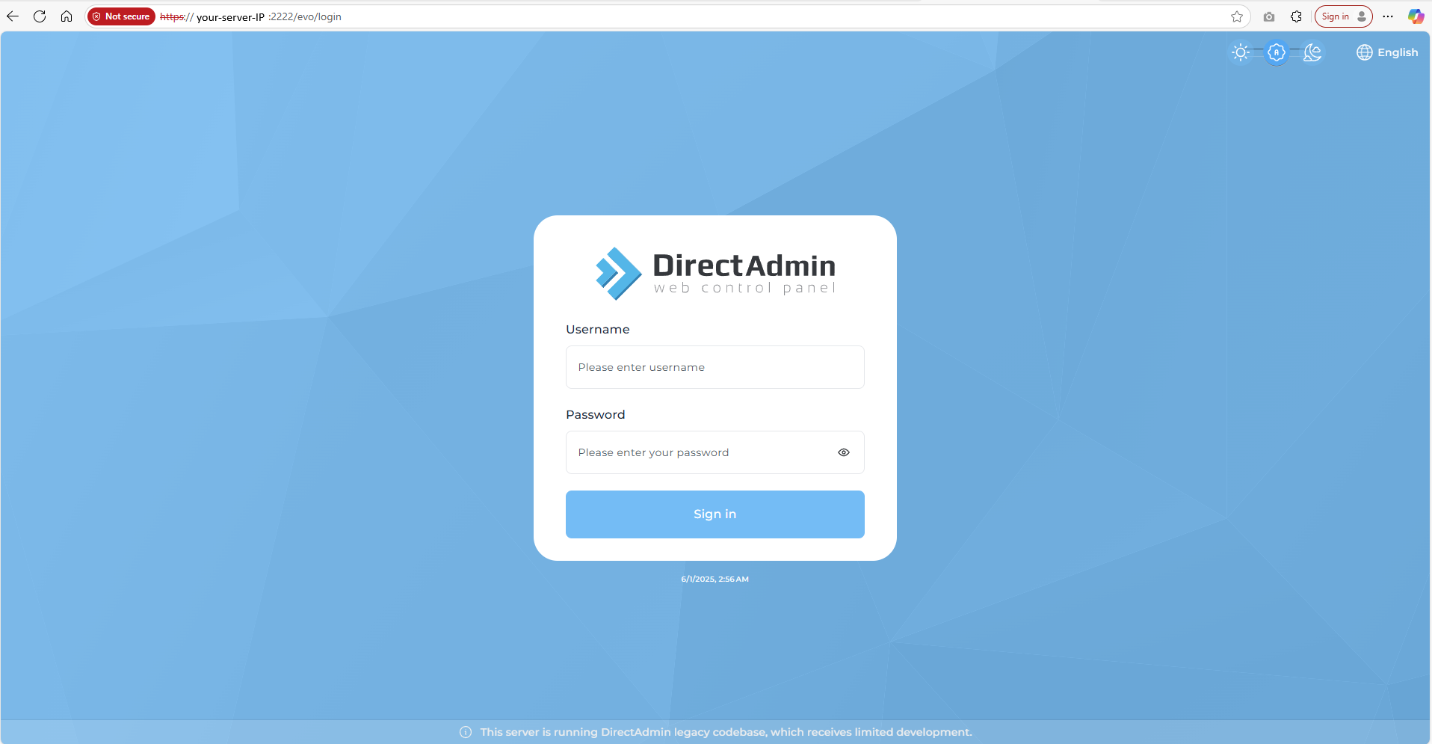Viewport: 1432px width, 744px height.
Task: Select the automatic theme mode
Action: [x=1277, y=52]
